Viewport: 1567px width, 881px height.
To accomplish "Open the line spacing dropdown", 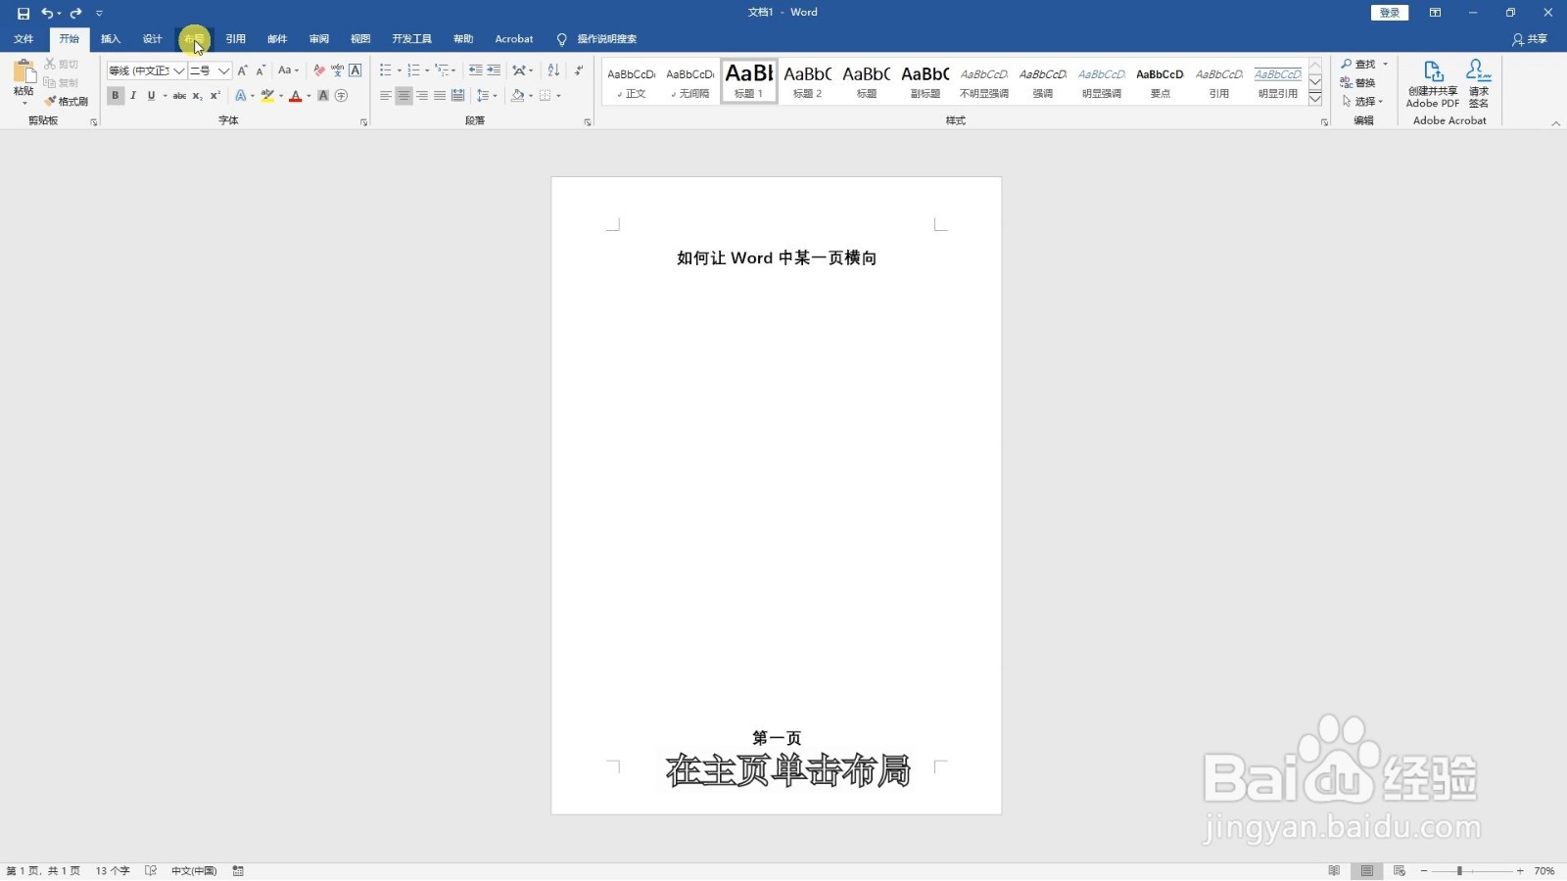I will pos(486,96).
